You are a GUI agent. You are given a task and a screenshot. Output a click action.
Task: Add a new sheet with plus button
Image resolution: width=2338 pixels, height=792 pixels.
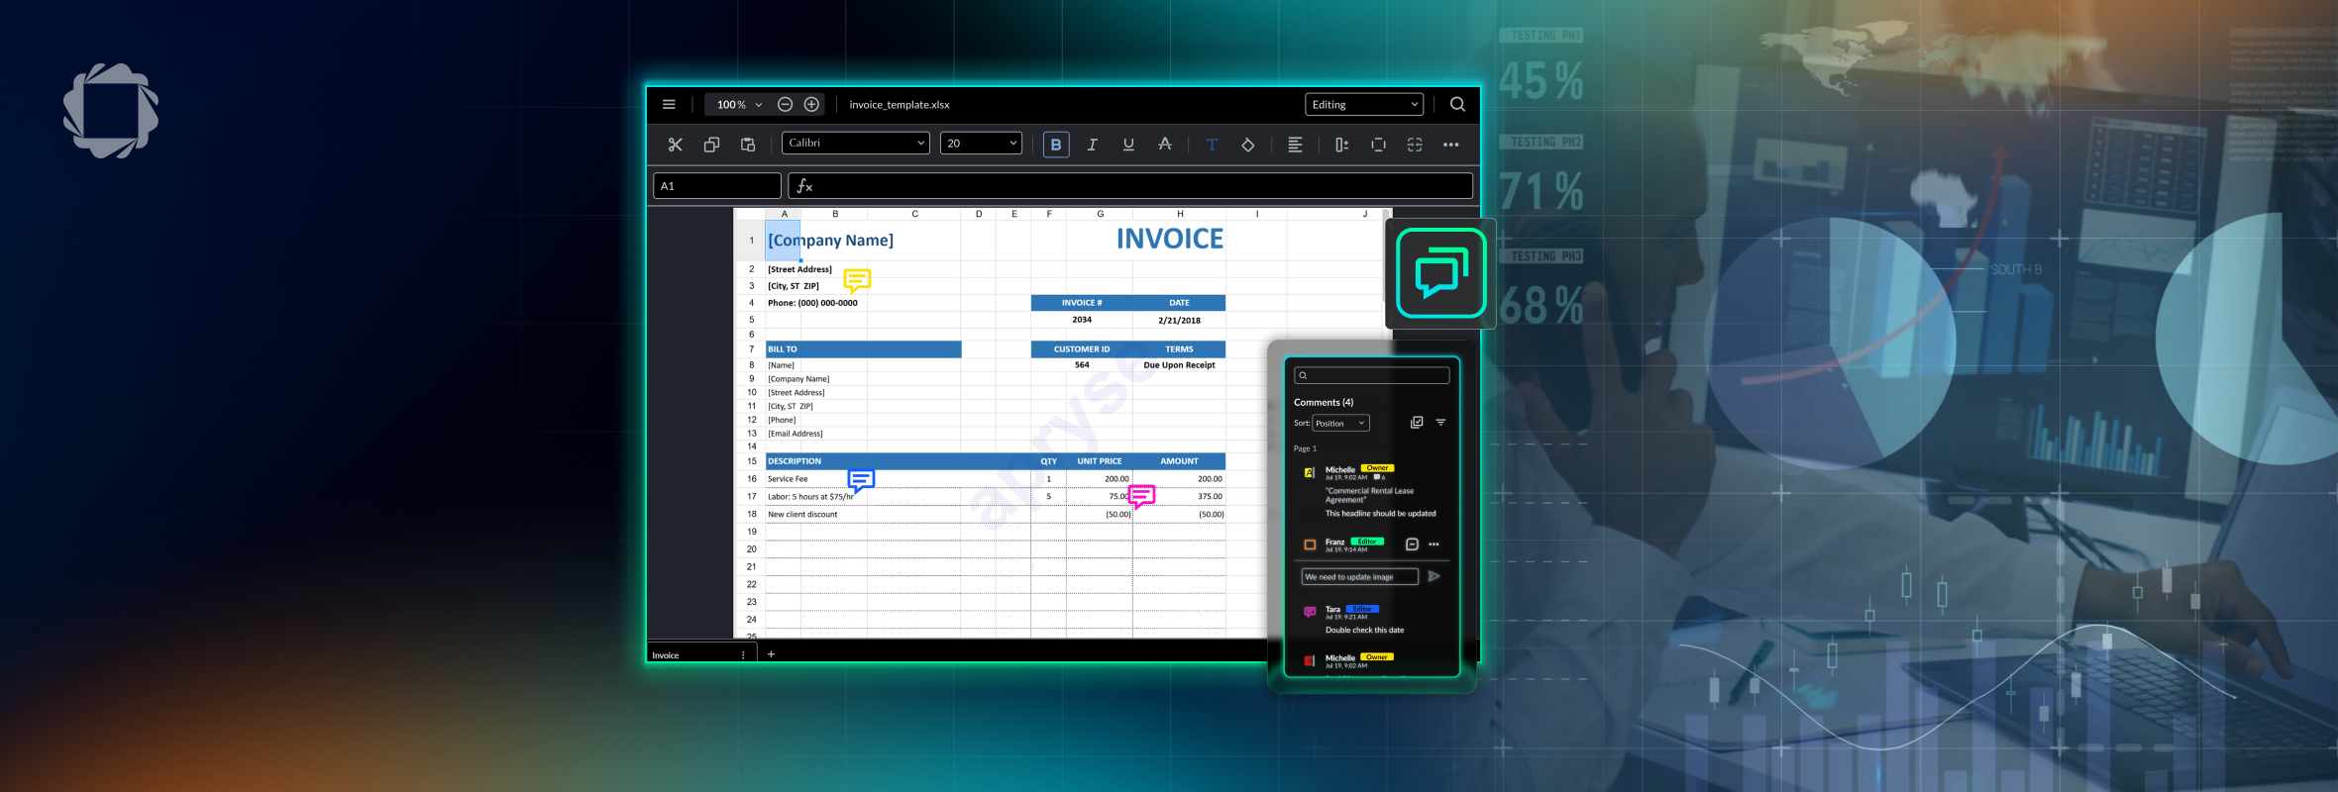[x=771, y=653]
